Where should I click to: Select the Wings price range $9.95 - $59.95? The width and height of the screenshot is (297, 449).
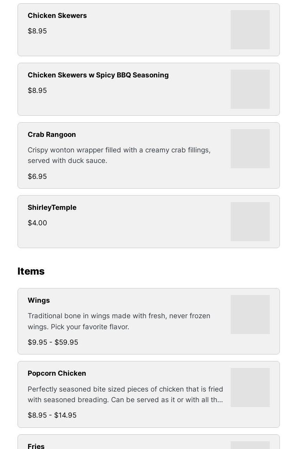pyautogui.click(x=53, y=342)
